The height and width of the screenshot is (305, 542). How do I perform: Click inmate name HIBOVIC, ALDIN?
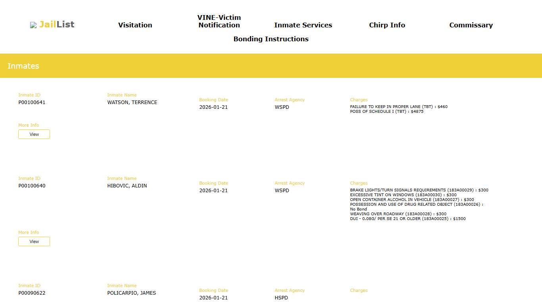click(127, 186)
